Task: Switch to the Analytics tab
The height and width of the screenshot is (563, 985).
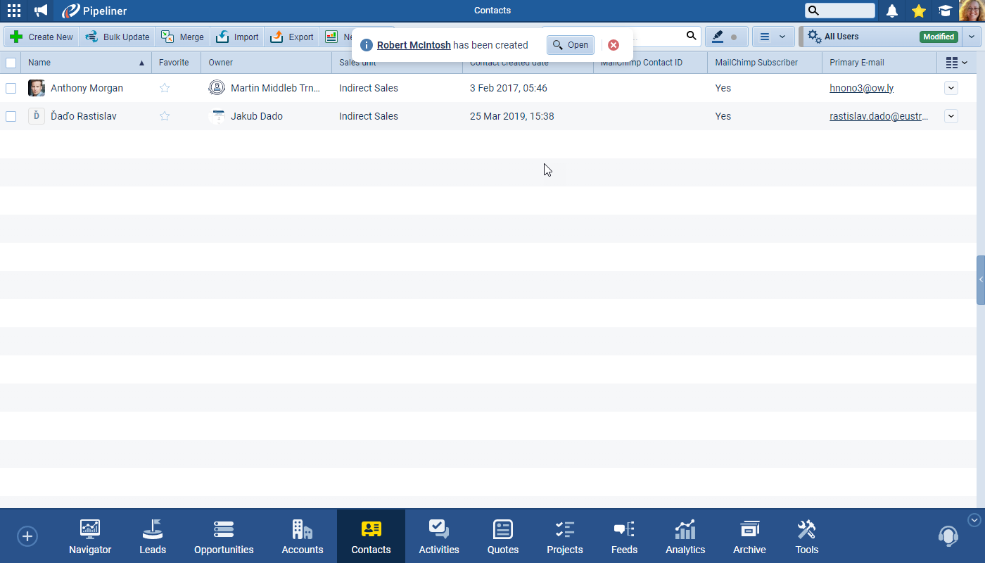Action: 685,537
